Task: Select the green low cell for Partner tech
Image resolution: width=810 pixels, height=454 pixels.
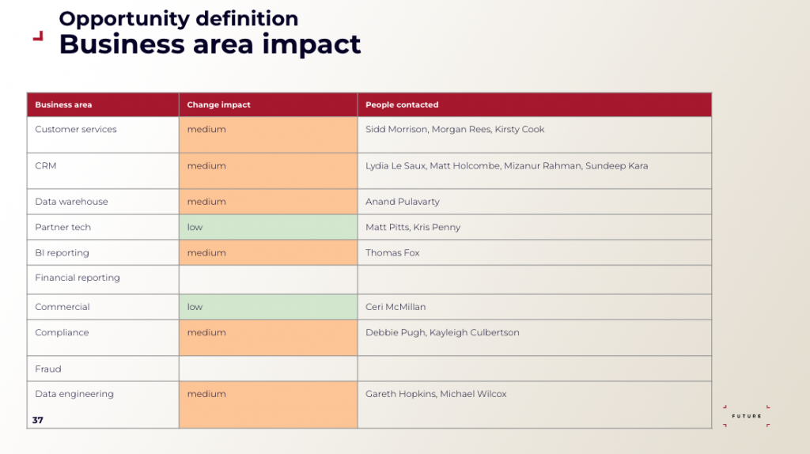Action: (x=267, y=227)
